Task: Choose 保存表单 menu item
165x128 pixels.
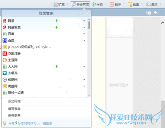Action: coord(14,115)
